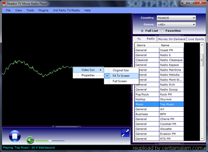Screen dimensions: 208x152
Task: Choose Original Size in the submenu
Action: click(121, 70)
